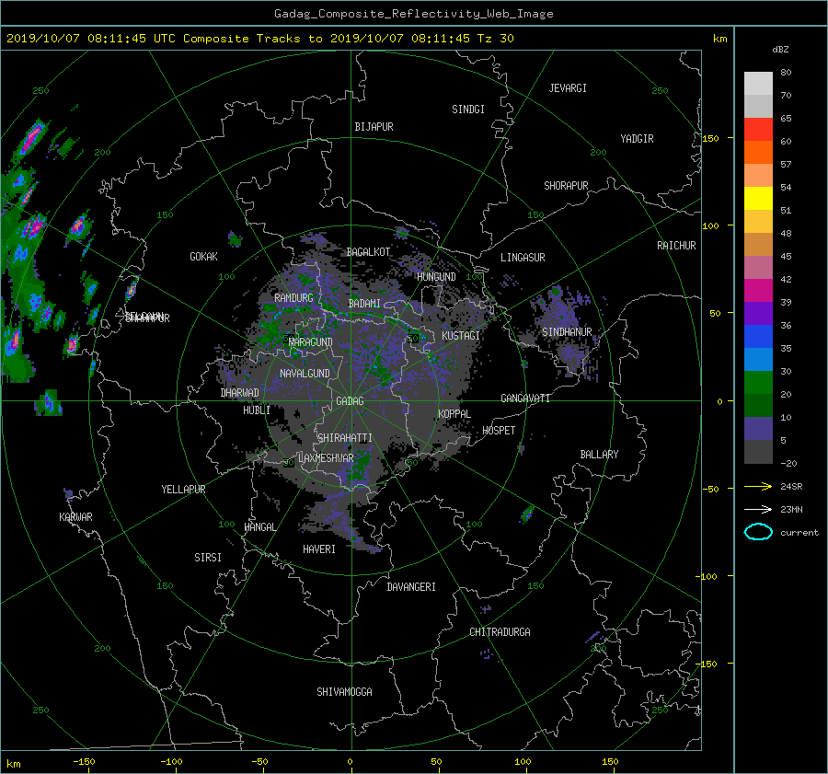This screenshot has height=774, width=828.
Task: Click the HUNGUND city label
Action: [436, 277]
